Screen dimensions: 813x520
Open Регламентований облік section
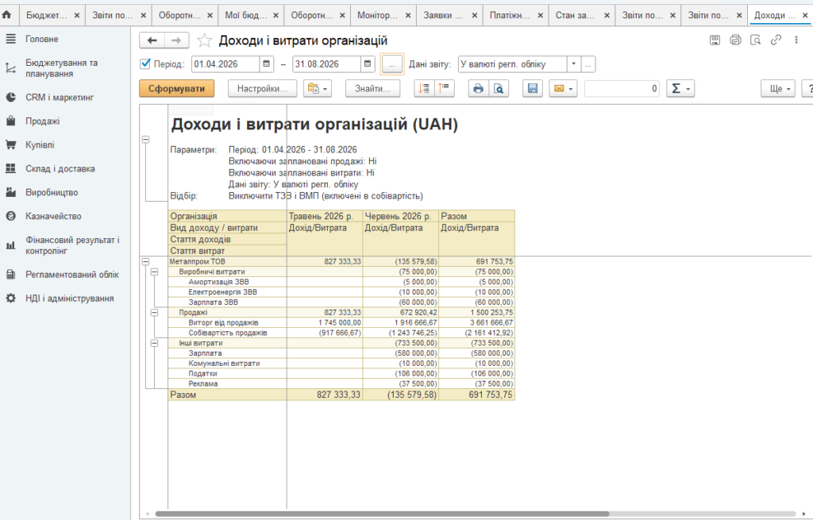coord(72,274)
